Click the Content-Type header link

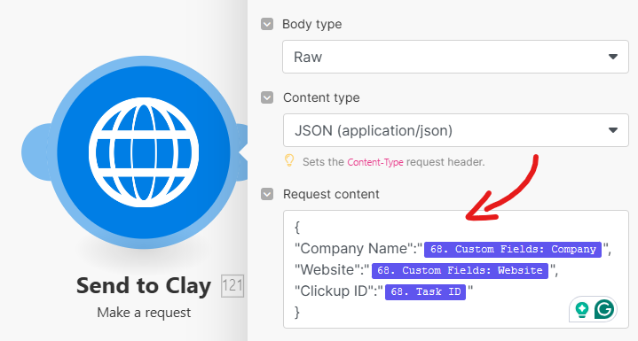click(375, 162)
